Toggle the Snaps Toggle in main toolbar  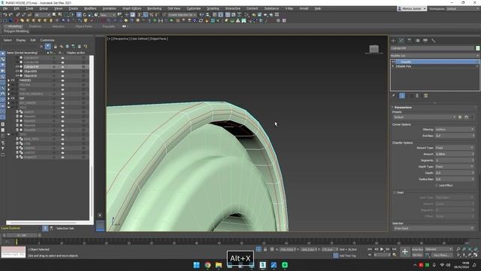pos(140,15)
